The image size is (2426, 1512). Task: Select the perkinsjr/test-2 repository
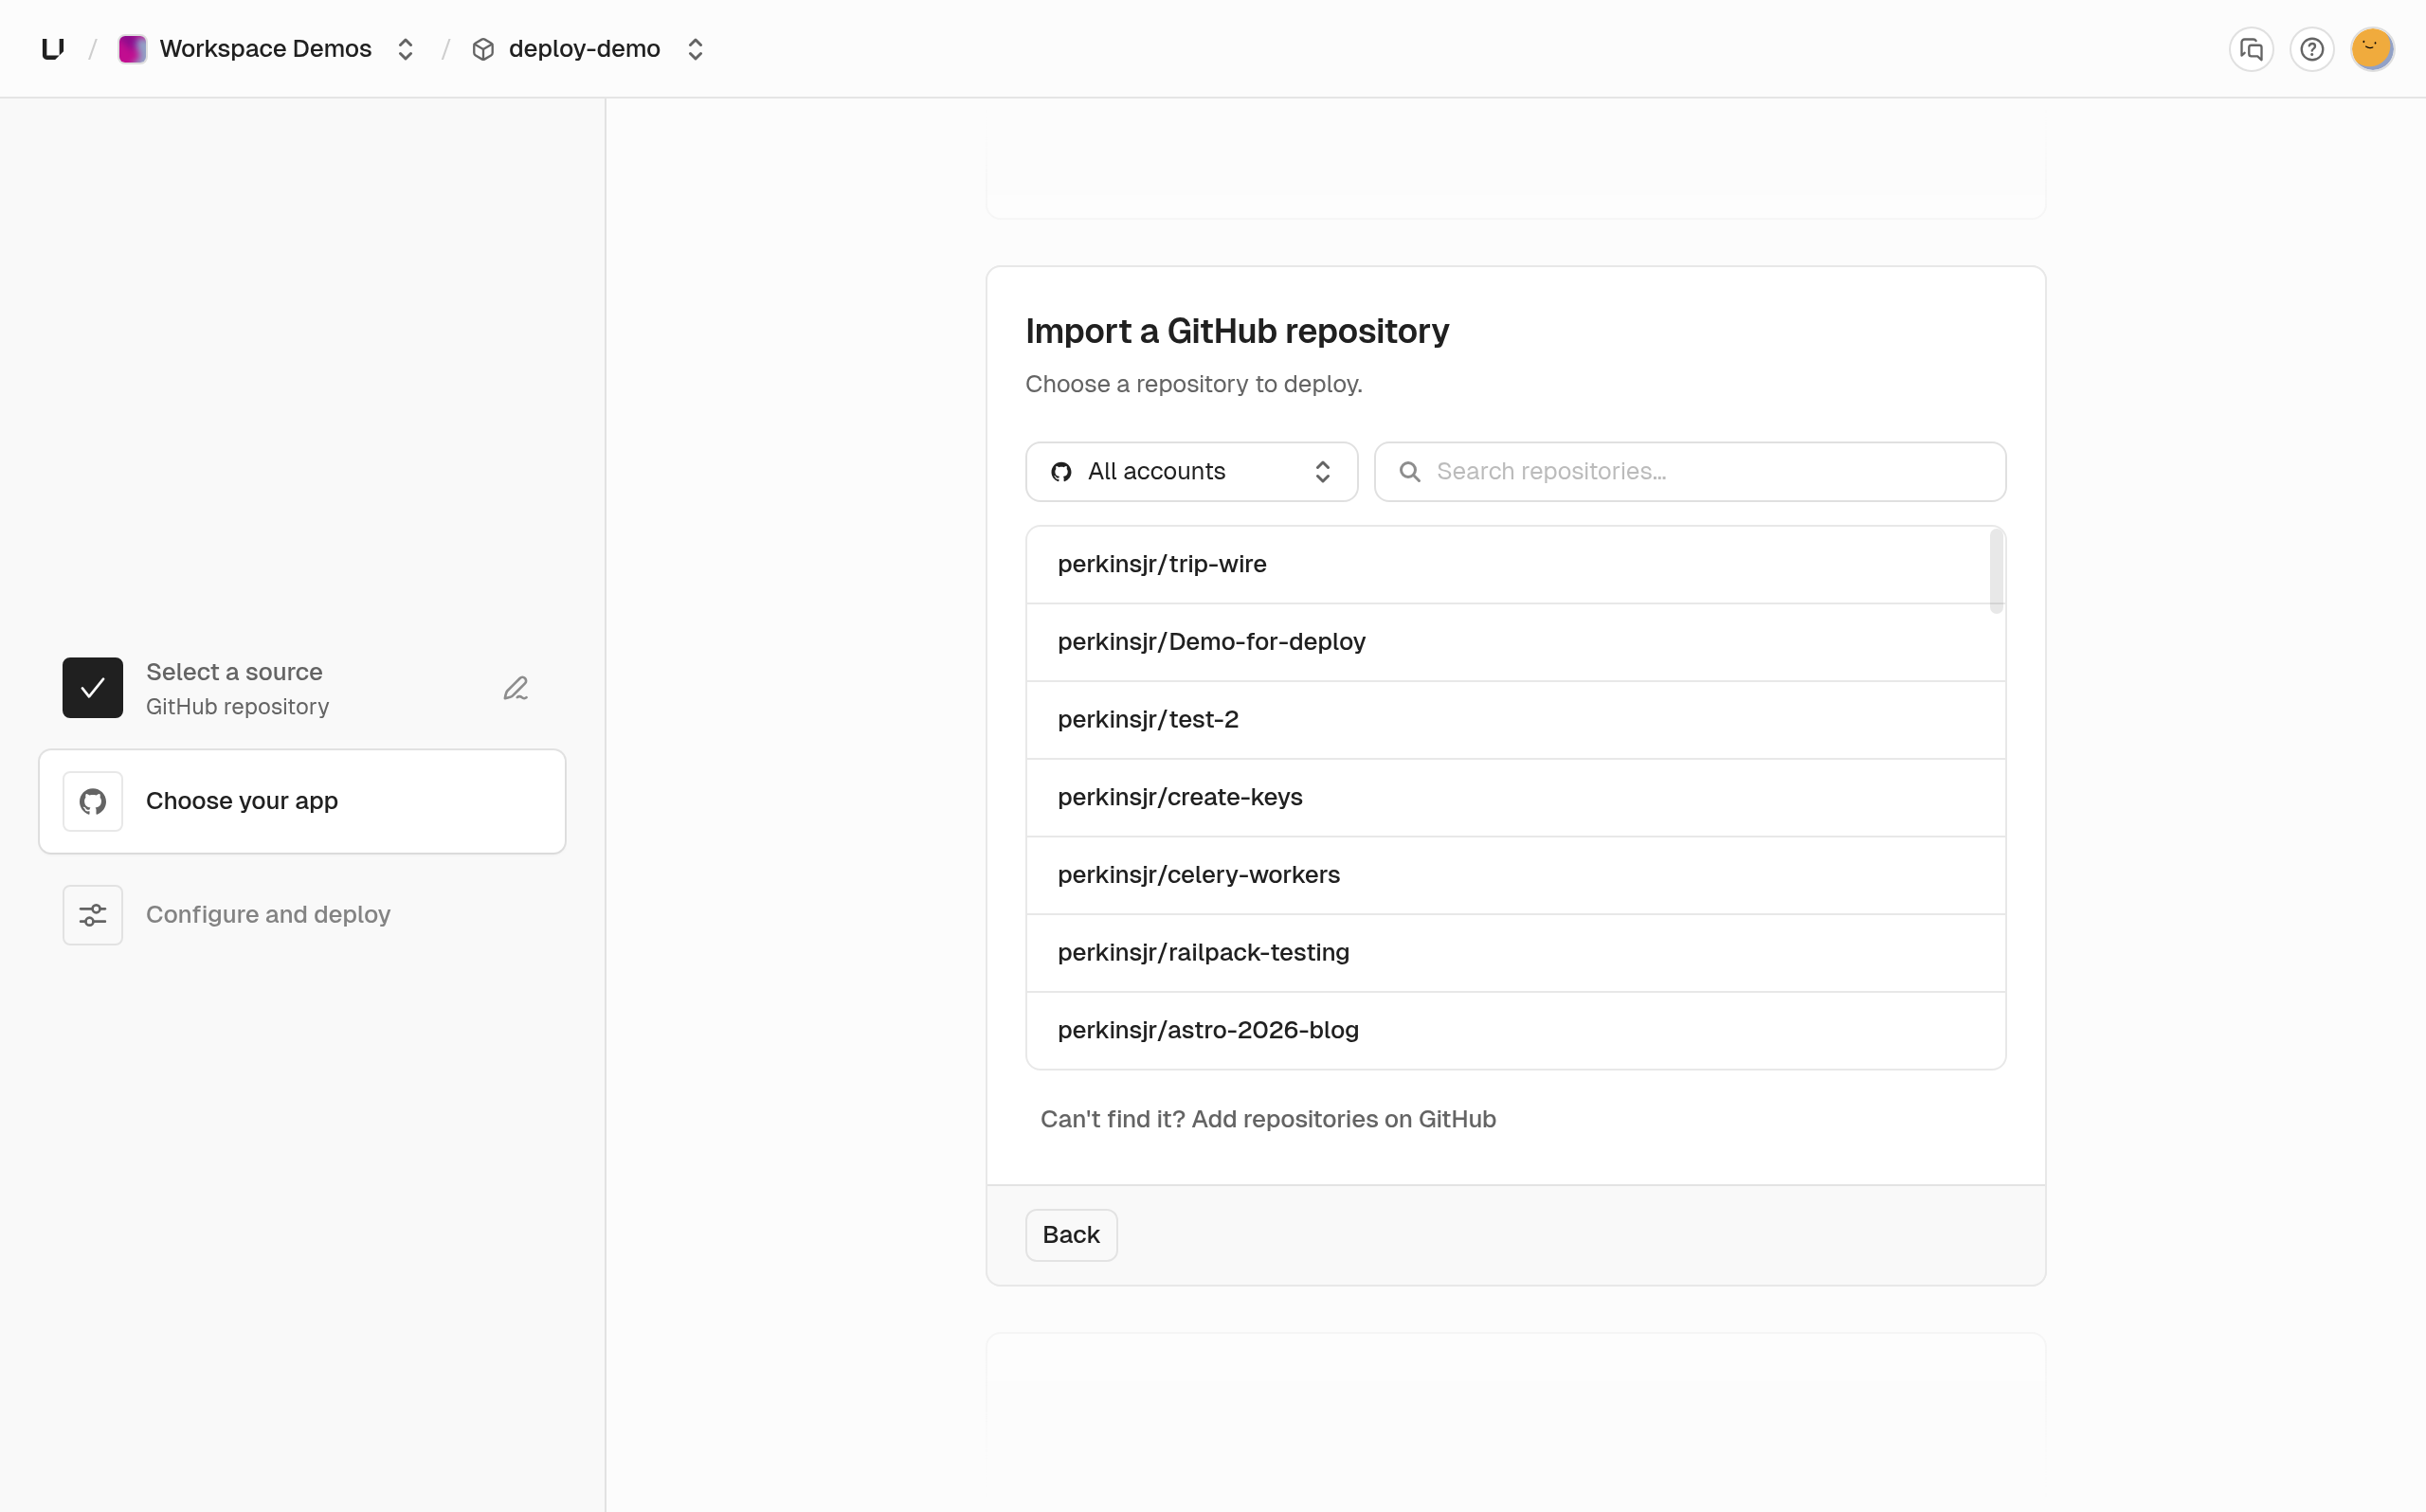[1515, 720]
